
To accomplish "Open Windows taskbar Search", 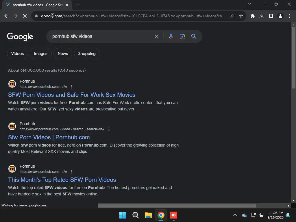I will tap(135, 215).
